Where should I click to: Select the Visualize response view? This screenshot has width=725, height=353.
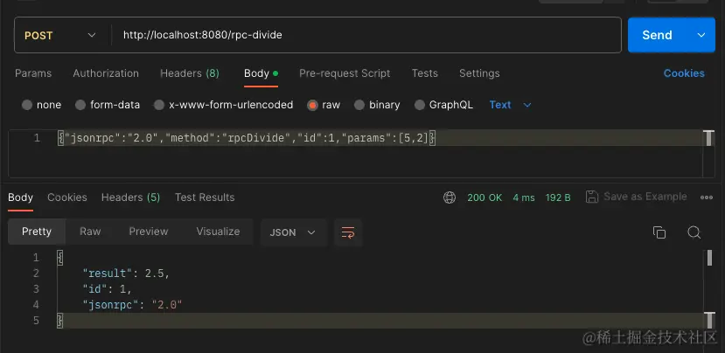218,232
